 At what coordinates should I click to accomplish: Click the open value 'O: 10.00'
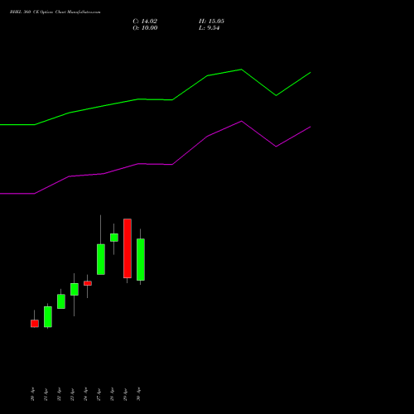145,28
